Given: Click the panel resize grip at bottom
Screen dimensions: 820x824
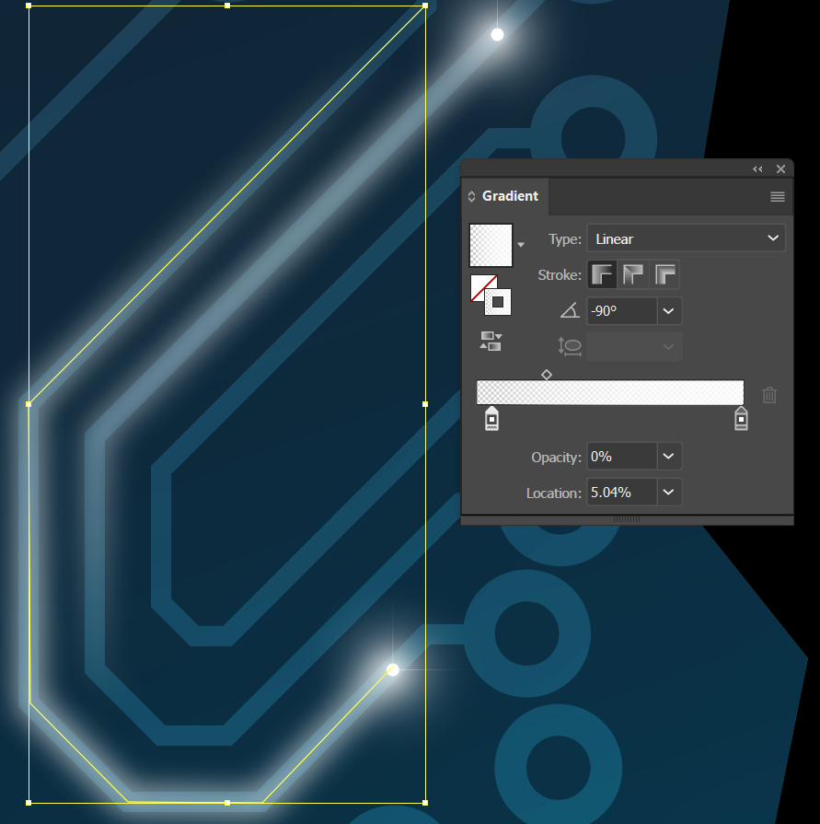Looking at the screenshot, I should pos(627,519).
